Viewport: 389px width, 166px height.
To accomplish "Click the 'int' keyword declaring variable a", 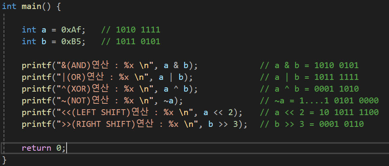I will (x=29, y=30).
